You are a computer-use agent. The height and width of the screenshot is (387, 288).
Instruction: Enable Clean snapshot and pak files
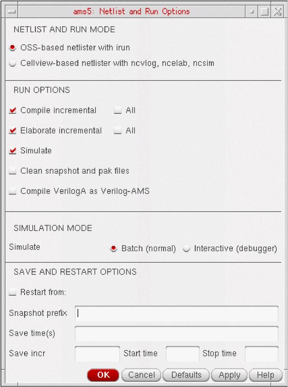point(13,171)
